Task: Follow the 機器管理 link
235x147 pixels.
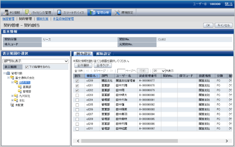Action: click(x=8, y=19)
